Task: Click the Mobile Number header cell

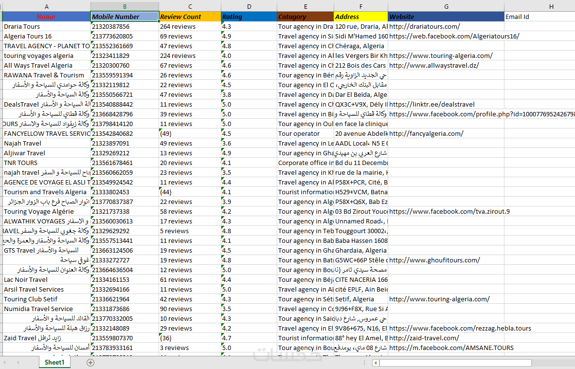Action: tap(125, 17)
